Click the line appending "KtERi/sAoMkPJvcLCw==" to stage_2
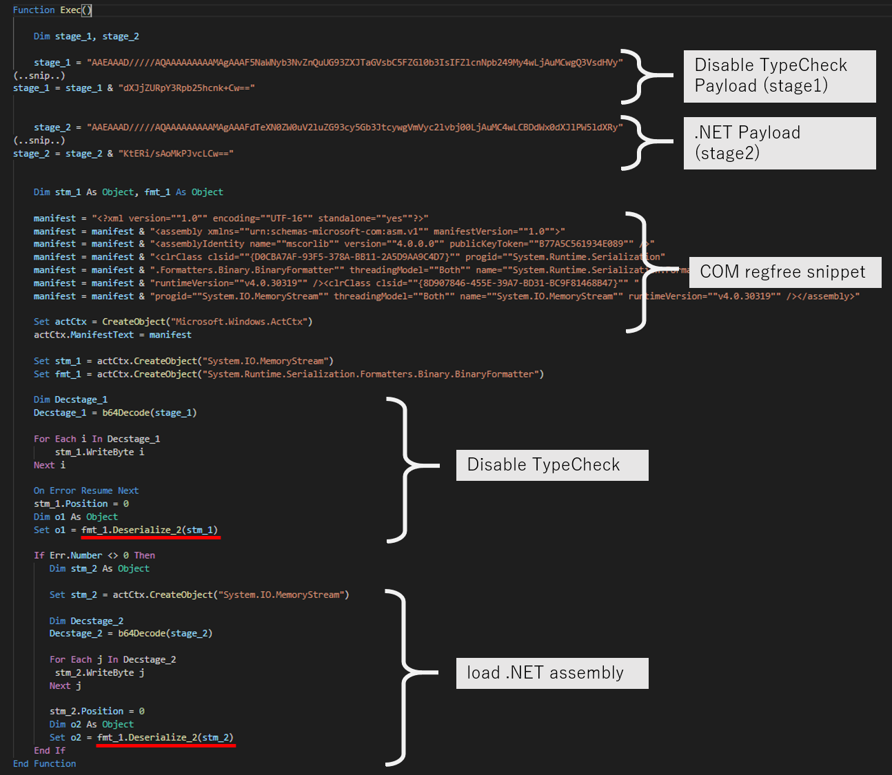The width and height of the screenshot is (892, 775). (x=123, y=154)
